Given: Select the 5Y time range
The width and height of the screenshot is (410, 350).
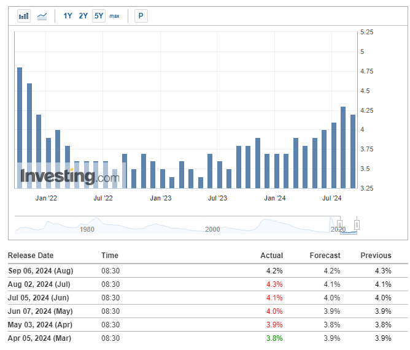Looking at the screenshot, I should coord(99,16).
